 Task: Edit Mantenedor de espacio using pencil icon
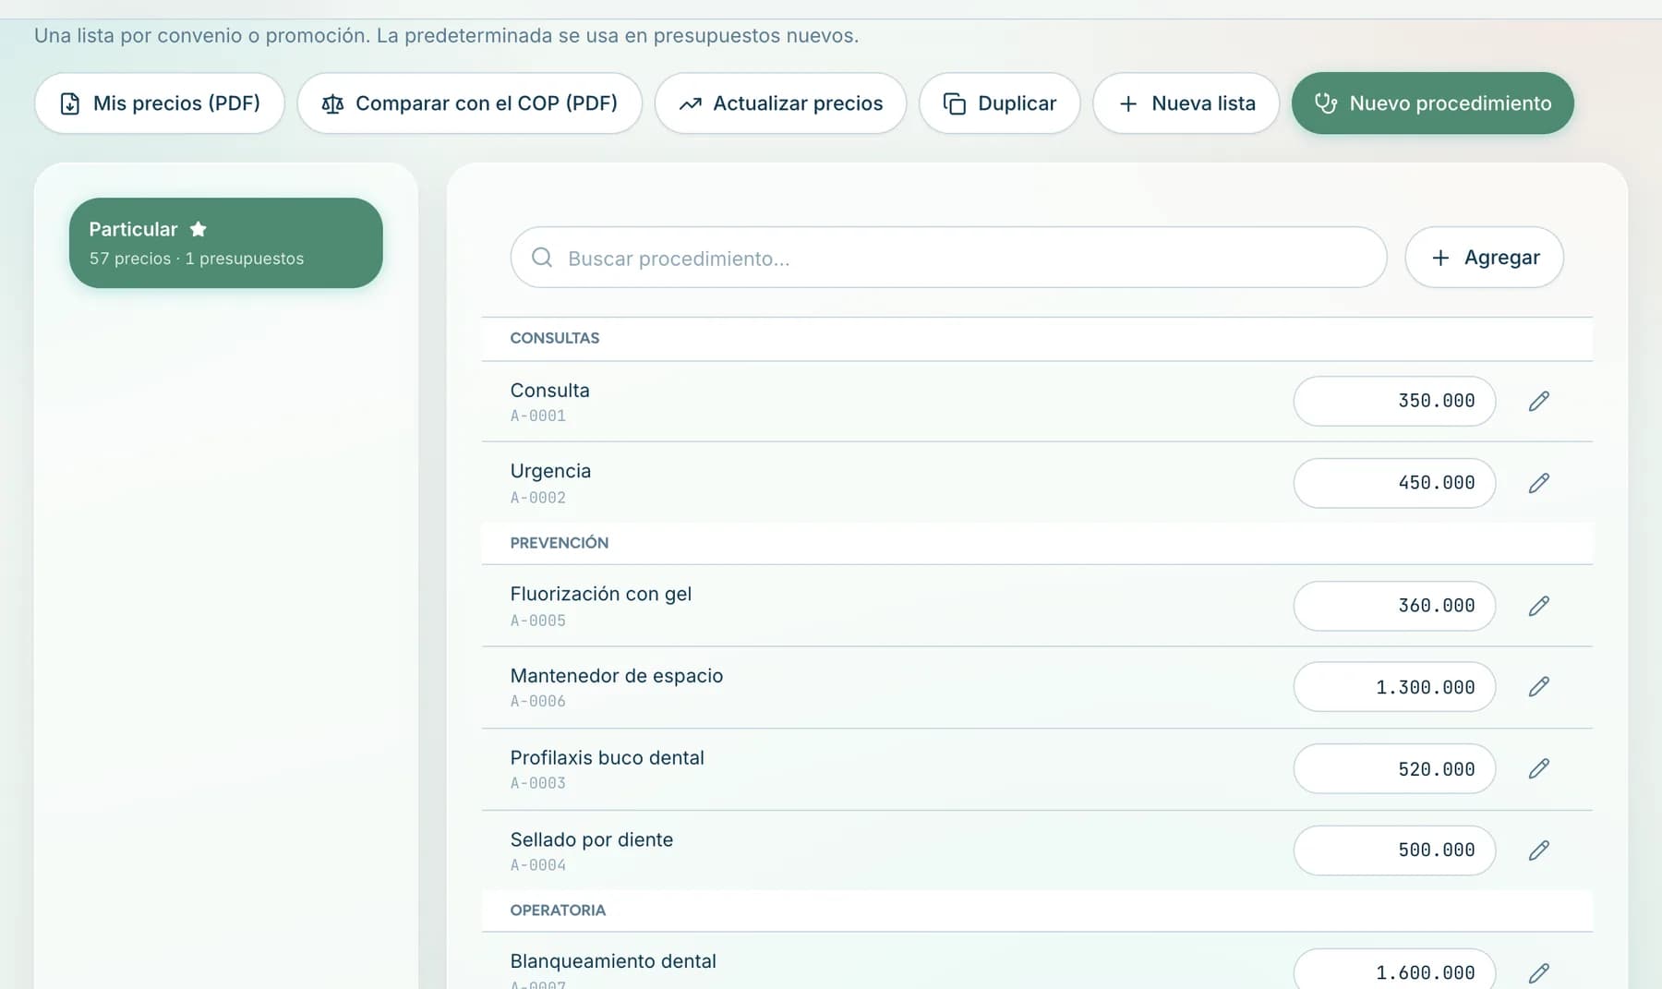[1538, 686]
